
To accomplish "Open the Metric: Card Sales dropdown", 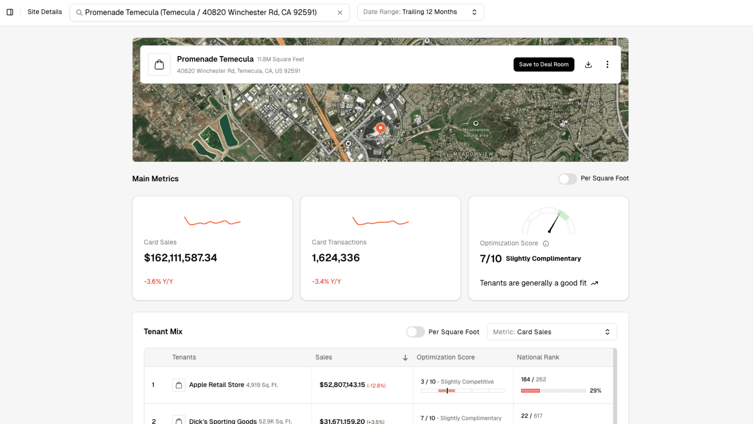I will point(551,332).
